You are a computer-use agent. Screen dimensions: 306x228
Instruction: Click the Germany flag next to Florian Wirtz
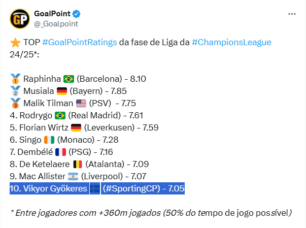(x=76, y=127)
